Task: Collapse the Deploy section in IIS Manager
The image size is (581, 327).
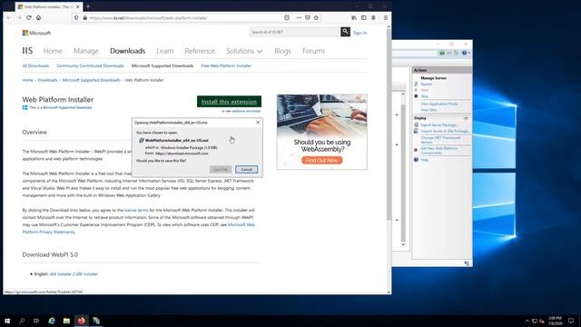Action: [466, 118]
